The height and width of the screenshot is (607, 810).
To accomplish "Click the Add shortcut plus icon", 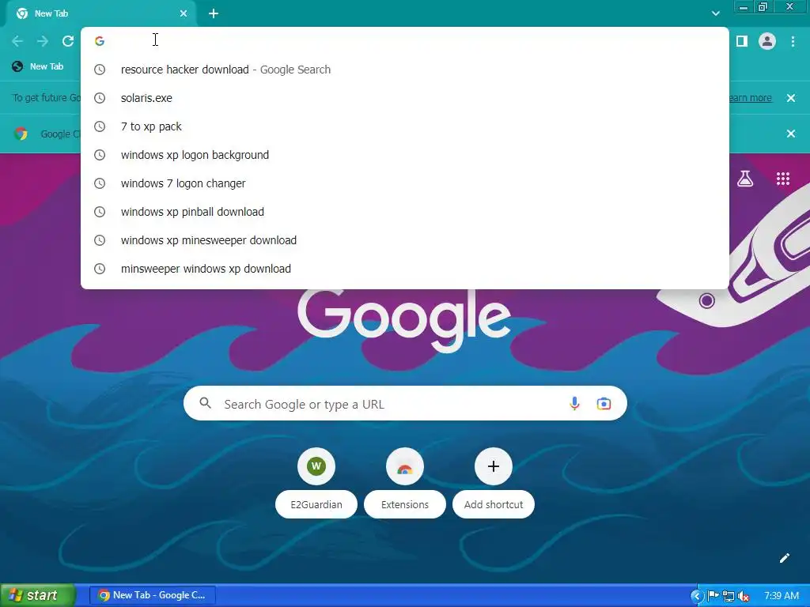I will (494, 466).
